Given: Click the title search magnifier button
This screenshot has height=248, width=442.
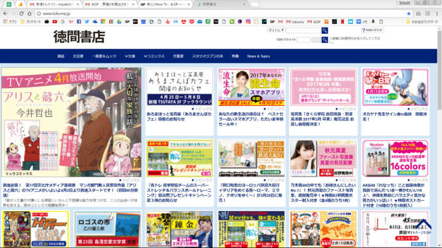Looking at the screenshot, I should click(325, 31).
